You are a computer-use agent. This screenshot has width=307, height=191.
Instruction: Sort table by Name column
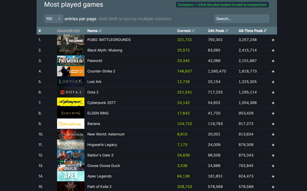94,31
